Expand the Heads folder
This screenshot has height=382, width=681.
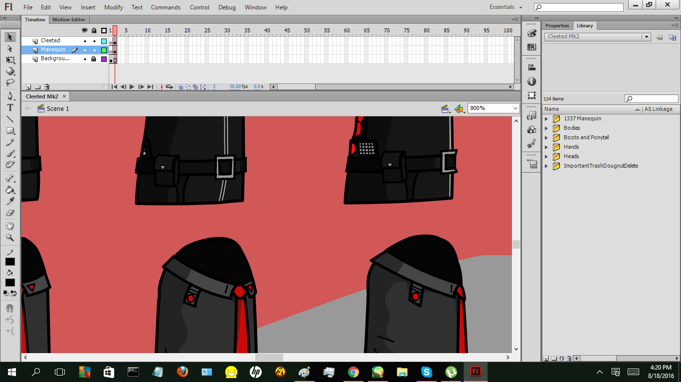[x=546, y=157]
